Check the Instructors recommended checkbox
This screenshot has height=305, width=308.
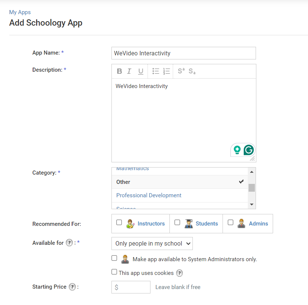pyautogui.click(x=119, y=222)
